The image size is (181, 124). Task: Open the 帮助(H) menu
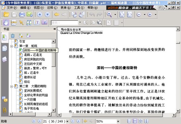(93, 8)
